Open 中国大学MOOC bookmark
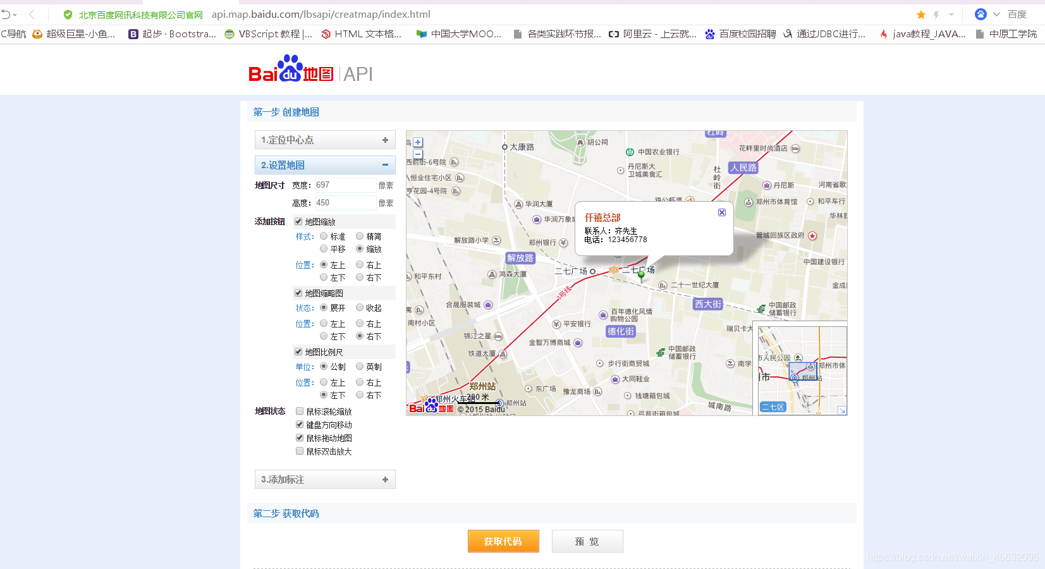Image resolution: width=1045 pixels, height=569 pixels. pos(459,34)
